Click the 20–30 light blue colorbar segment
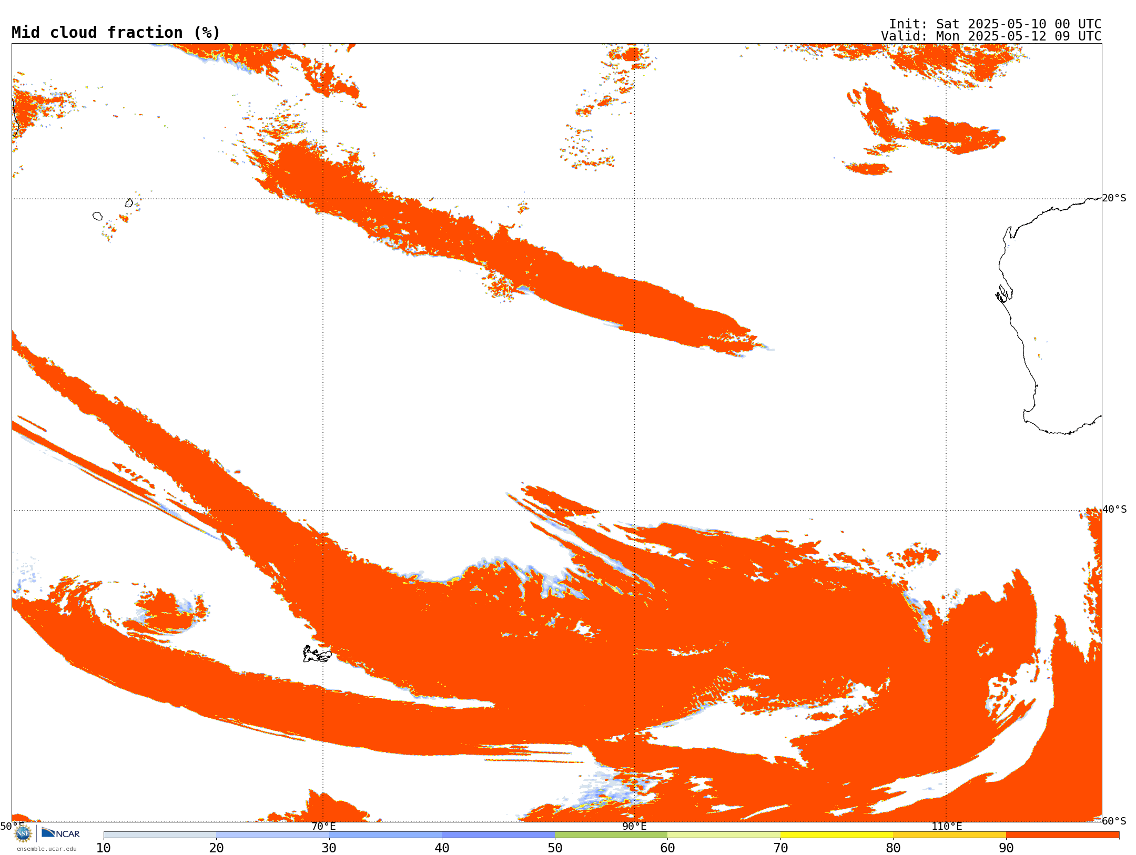 tap(273, 835)
